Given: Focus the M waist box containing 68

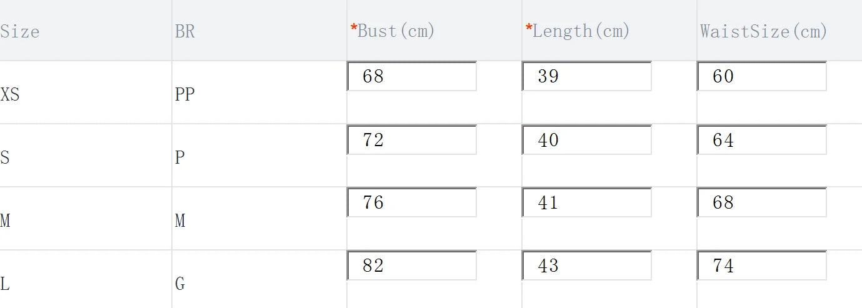Looking at the screenshot, I should [x=762, y=202].
